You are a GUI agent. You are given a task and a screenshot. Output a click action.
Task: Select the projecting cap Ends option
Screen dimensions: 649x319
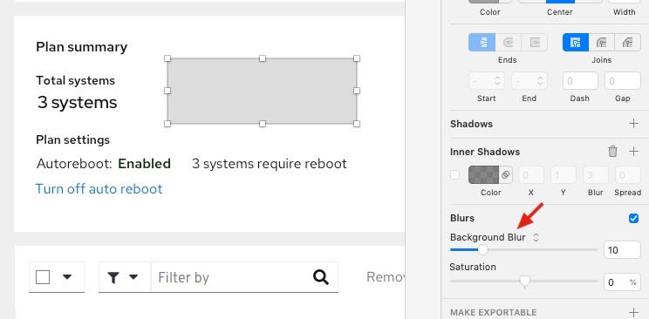pos(535,43)
